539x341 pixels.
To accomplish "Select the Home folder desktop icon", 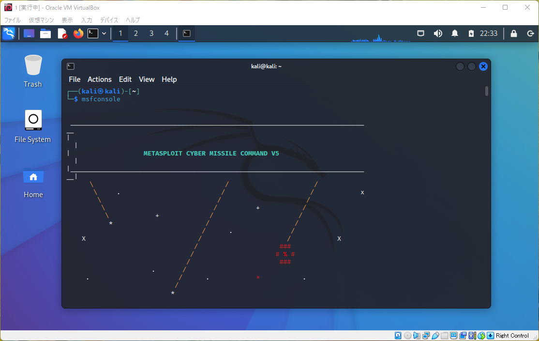I will tap(33, 183).
